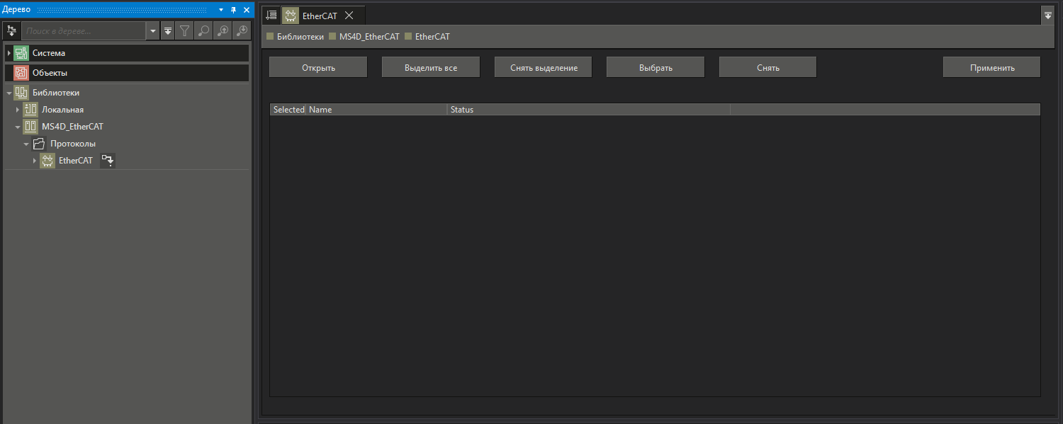The width and height of the screenshot is (1063, 424).
Task: Click the Протоколы folder icon
Action: (40, 144)
